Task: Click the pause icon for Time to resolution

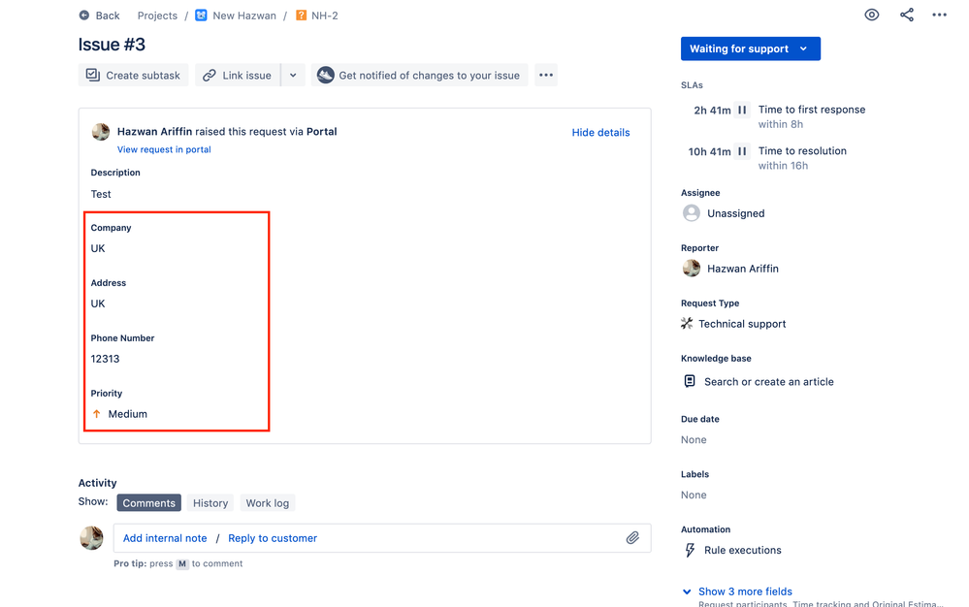Action: [742, 151]
